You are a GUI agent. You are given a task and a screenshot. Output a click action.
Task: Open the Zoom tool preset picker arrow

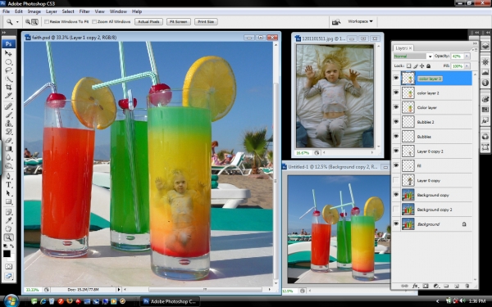click(17, 21)
